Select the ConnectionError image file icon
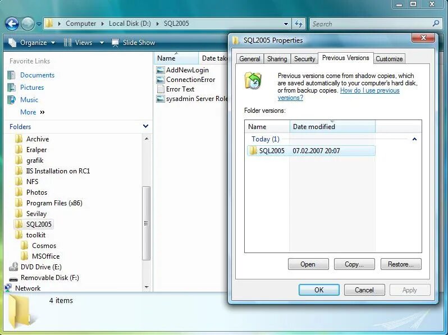Screen dimensions: 448x335 [161, 80]
